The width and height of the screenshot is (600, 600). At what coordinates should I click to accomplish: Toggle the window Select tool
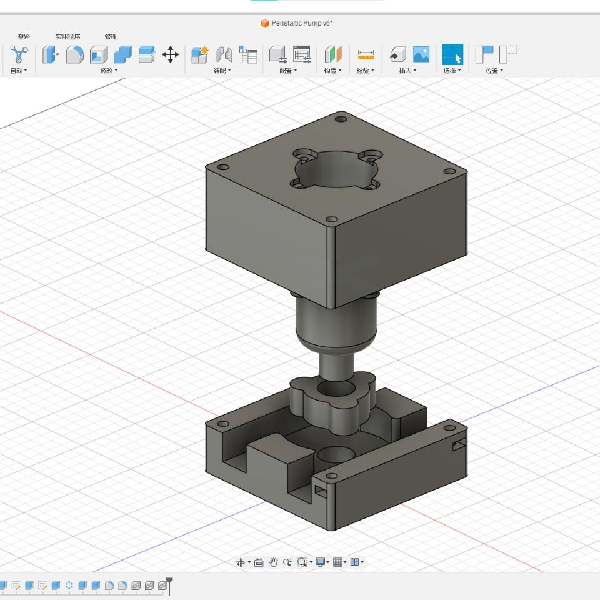pyautogui.click(x=452, y=54)
